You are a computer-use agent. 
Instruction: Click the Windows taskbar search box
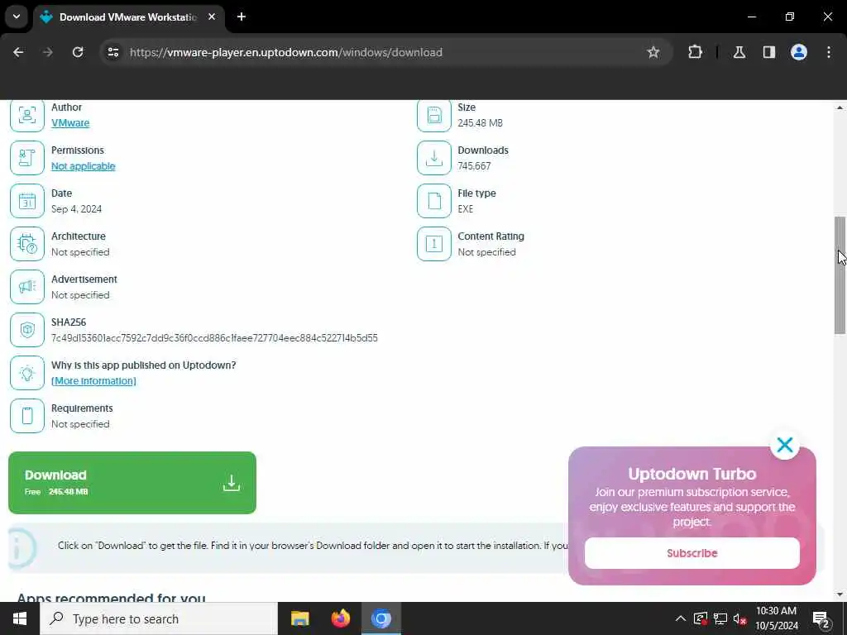(159, 618)
